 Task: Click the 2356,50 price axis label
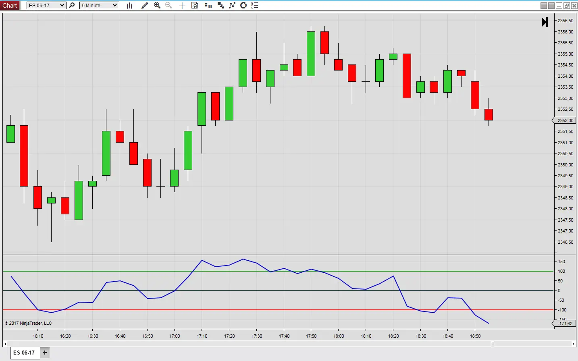tap(565, 21)
